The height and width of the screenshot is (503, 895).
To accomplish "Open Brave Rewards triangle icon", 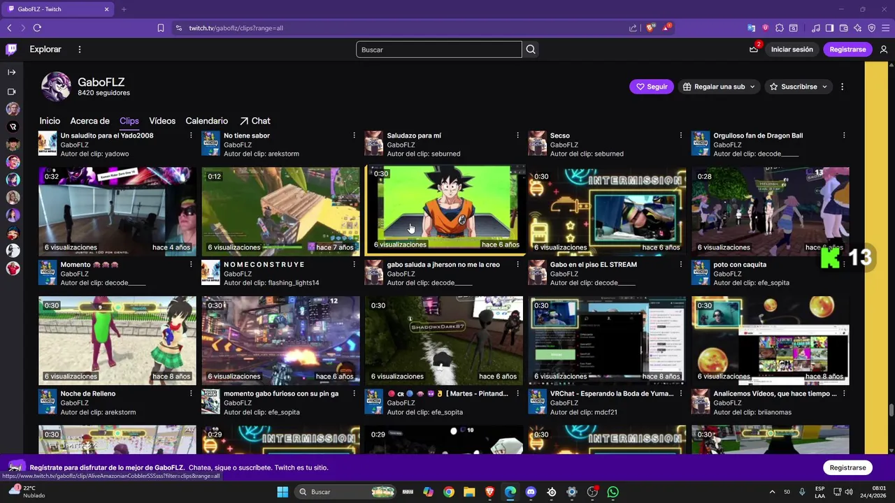I will point(666,28).
